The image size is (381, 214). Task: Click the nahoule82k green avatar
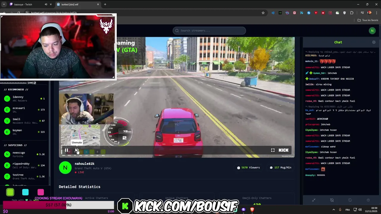coord(65,168)
